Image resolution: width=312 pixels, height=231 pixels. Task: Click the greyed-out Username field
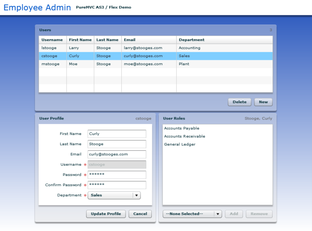click(117, 164)
